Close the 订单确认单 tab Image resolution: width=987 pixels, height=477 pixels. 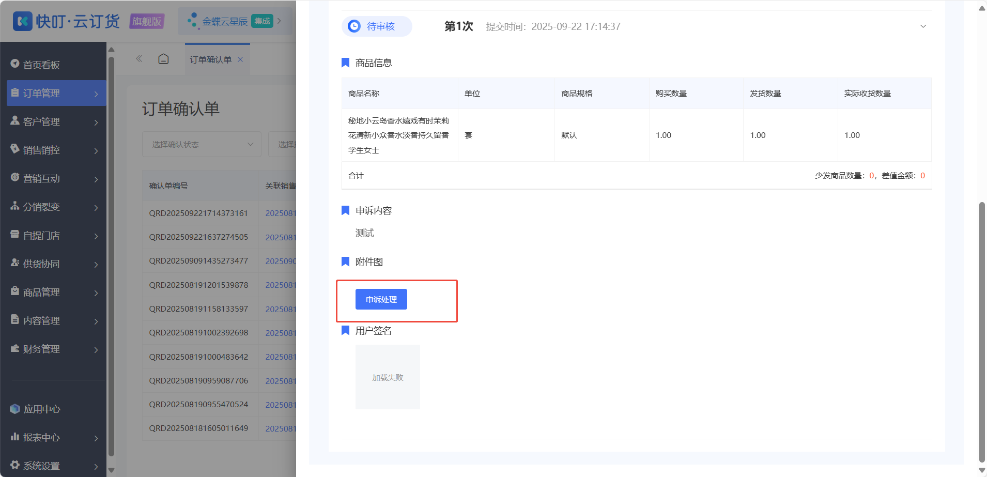(x=240, y=59)
